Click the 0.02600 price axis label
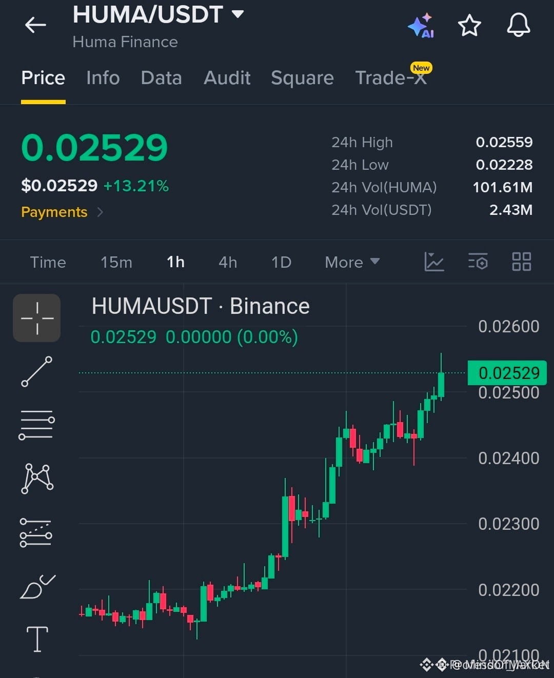The height and width of the screenshot is (678, 554). point(508,326)
